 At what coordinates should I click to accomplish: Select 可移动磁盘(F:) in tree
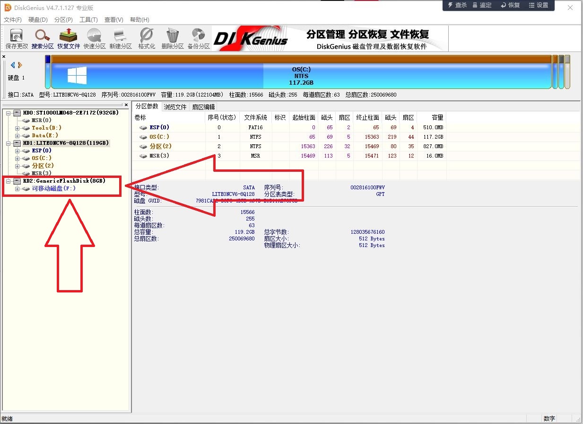[x=53, y=188]
